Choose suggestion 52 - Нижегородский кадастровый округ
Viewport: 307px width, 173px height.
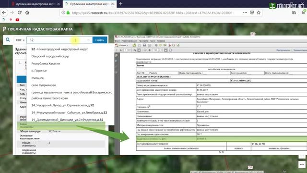(x=59, y=49)
